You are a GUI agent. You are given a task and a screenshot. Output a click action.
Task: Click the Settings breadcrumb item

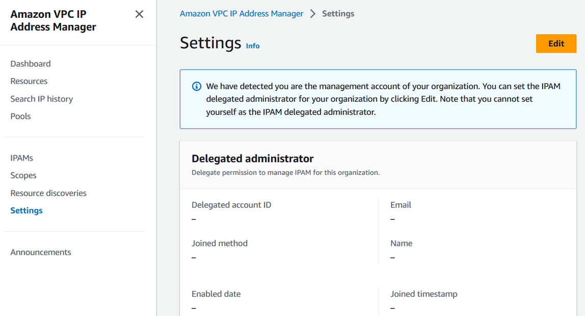[x=338, y=14]
